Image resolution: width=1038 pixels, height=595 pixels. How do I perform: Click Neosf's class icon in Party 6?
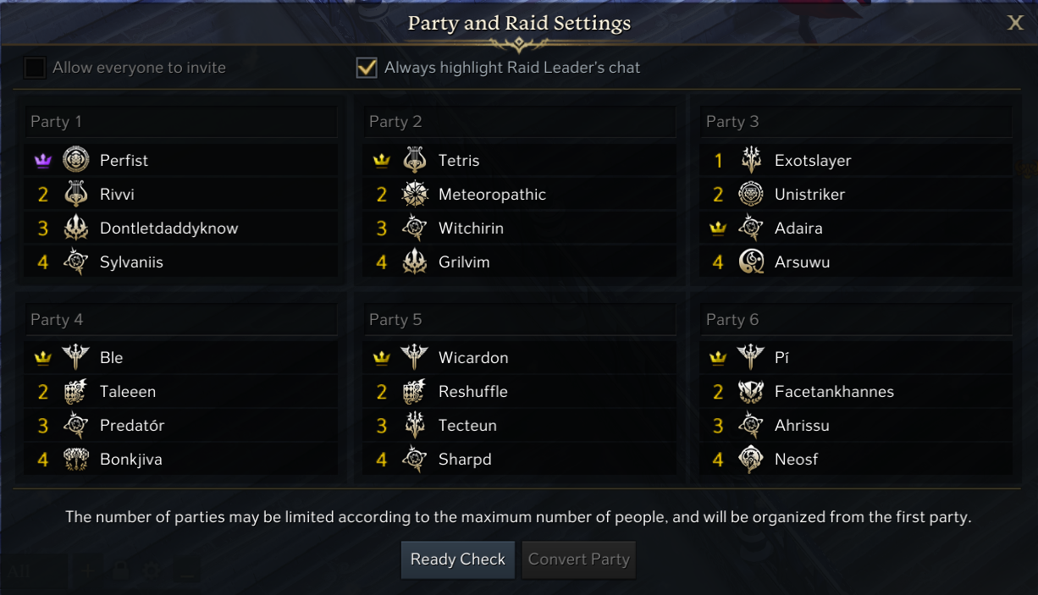[x=751, y=460]
